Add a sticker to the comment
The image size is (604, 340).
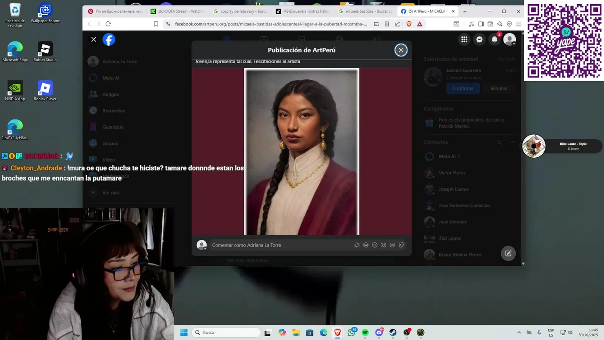(x=401, y=245)
